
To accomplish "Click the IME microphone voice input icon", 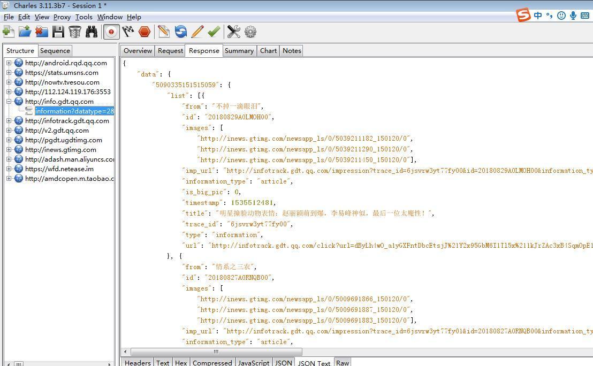I will coord(573,16).
